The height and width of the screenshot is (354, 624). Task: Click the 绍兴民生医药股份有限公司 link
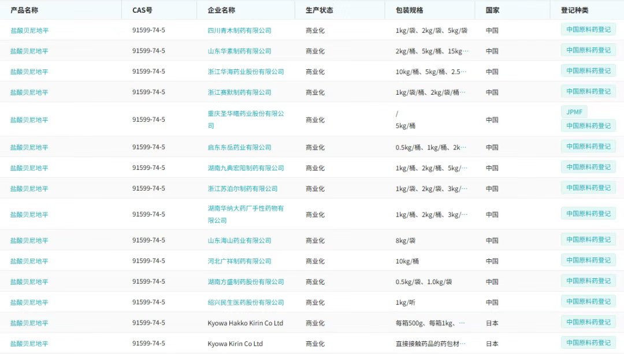(246, 303)
